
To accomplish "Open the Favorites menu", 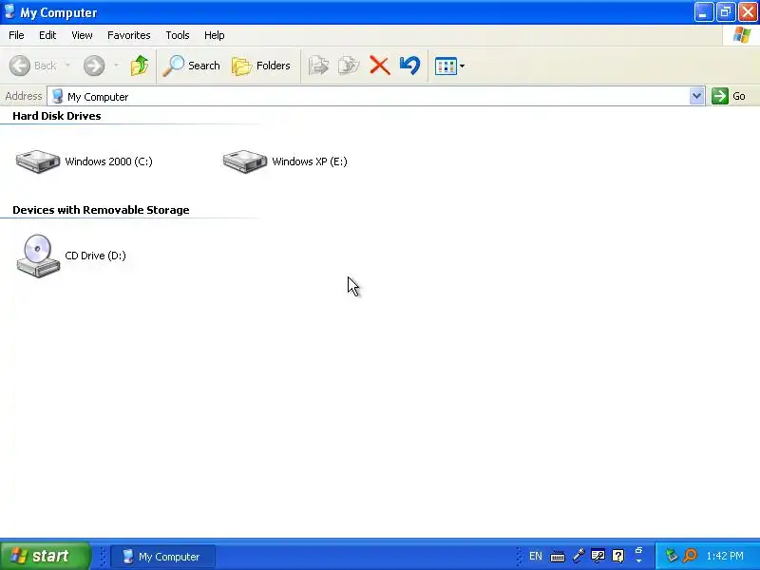I will click(x=129, y=35).
